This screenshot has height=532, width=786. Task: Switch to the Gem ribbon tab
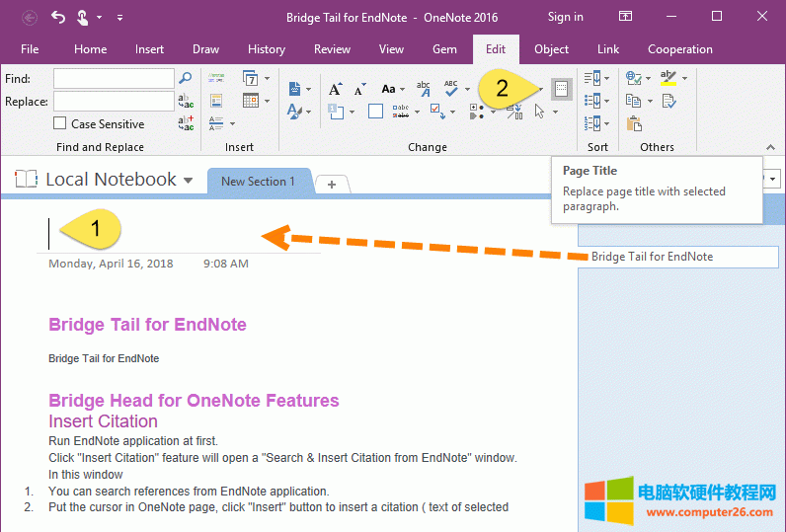pos(444,49)
